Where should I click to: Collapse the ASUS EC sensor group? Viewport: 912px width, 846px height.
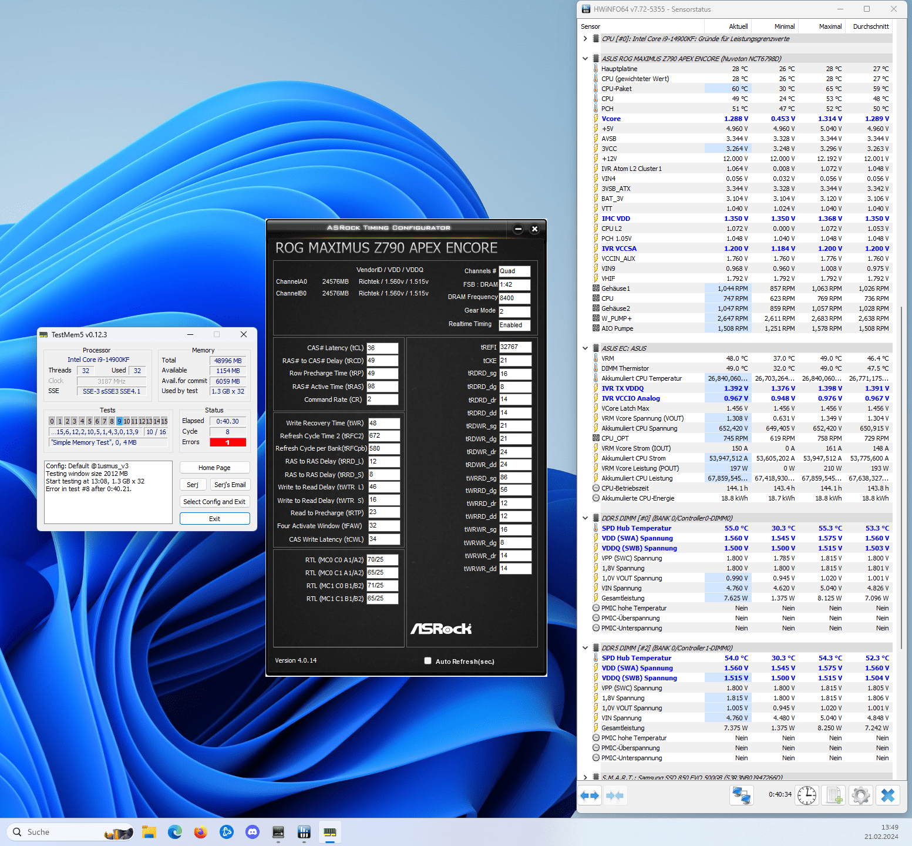pyautogui.click(x=585, y=348)
